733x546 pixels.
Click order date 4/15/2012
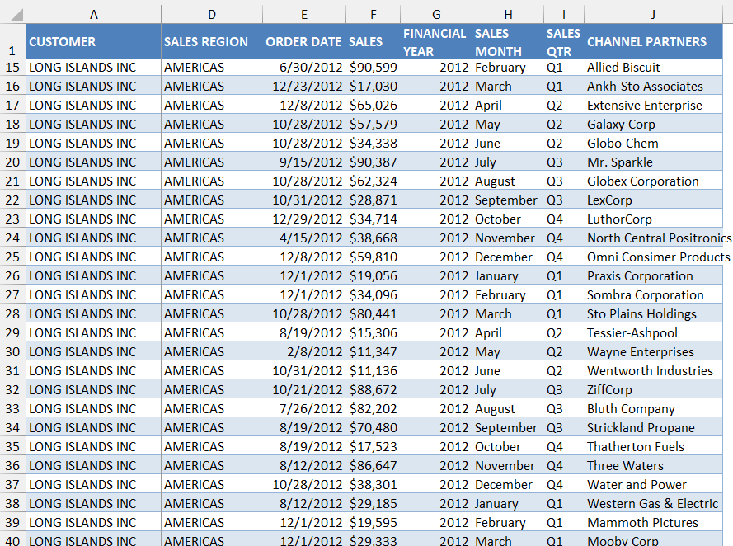point(304,238)
